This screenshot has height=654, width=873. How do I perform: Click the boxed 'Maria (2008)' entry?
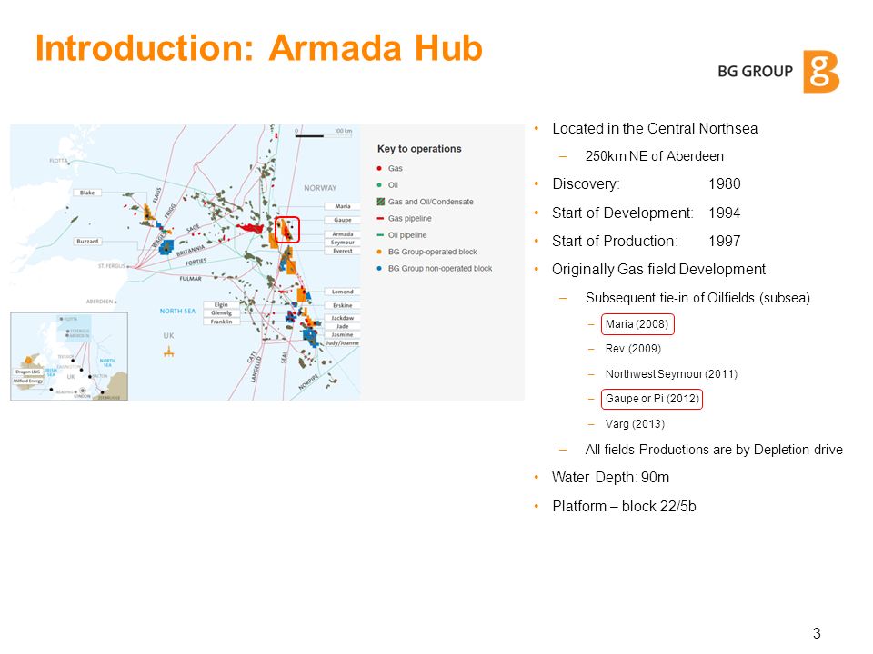[637, 324]
